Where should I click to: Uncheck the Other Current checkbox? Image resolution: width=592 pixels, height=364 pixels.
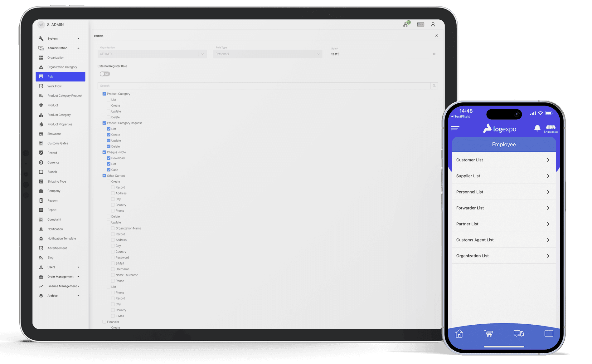pyautogui.click(x=104, y=176)
